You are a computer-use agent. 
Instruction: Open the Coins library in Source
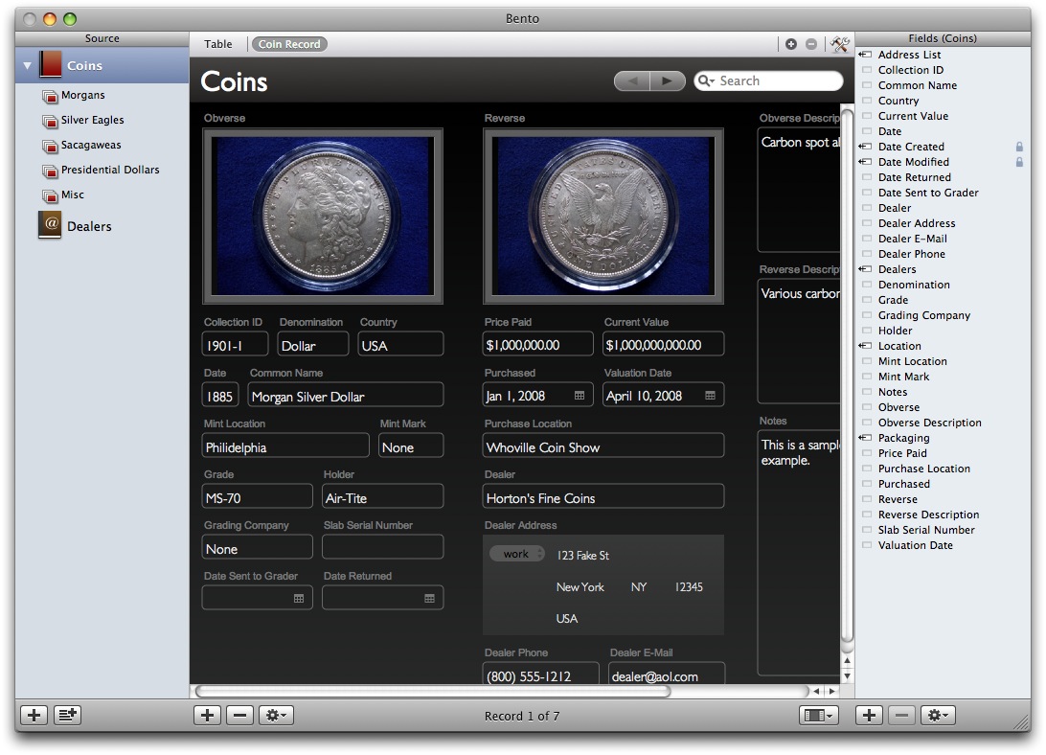tap(102, 65)
